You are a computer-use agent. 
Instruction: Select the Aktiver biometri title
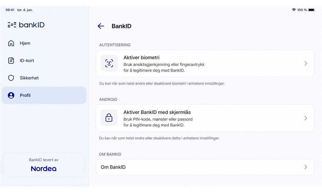pos(142,57)
